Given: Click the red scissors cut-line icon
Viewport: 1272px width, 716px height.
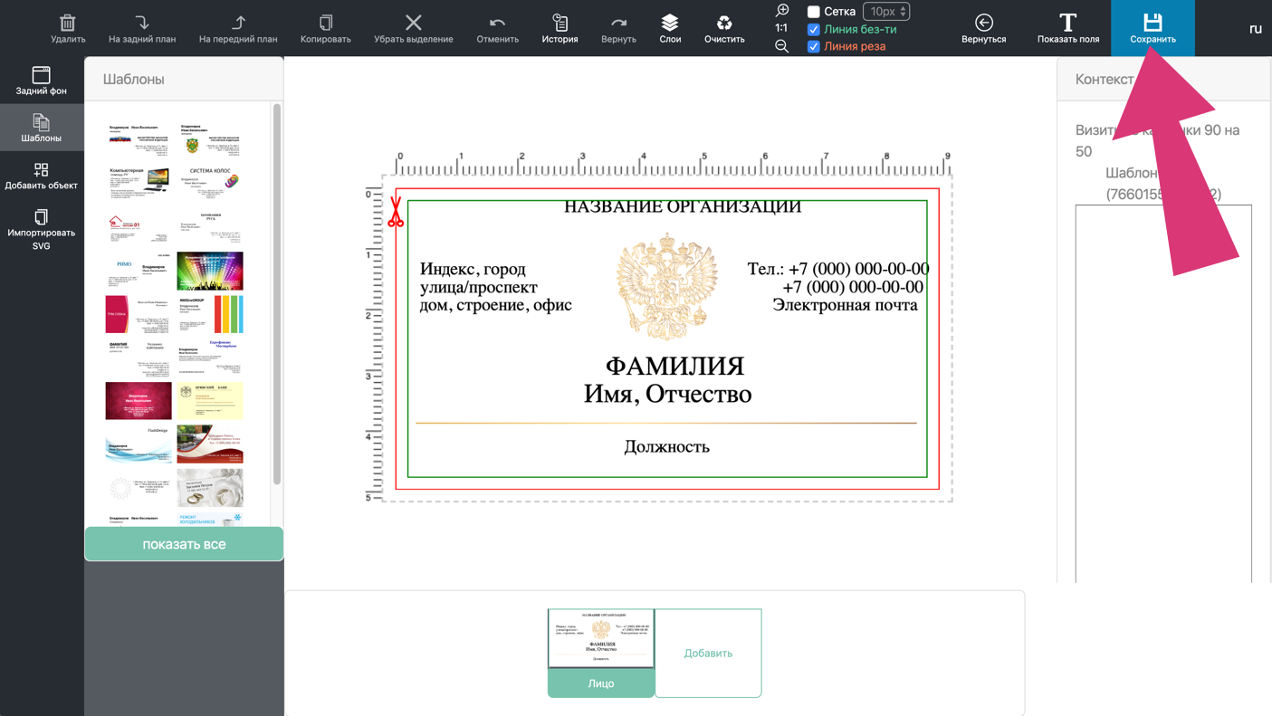Looking at the screenshot, I should (x=396, y=212).
